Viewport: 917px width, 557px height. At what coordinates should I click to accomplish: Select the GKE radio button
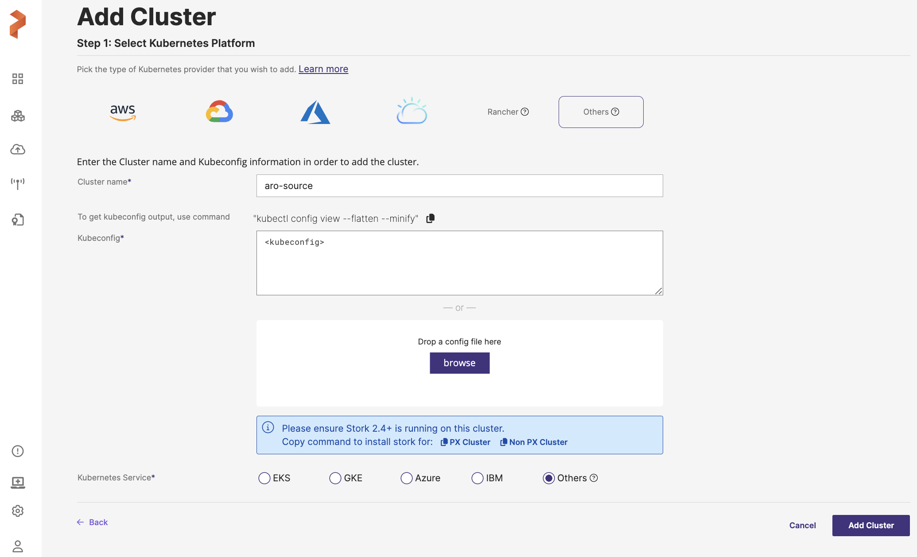pos(335,478)
